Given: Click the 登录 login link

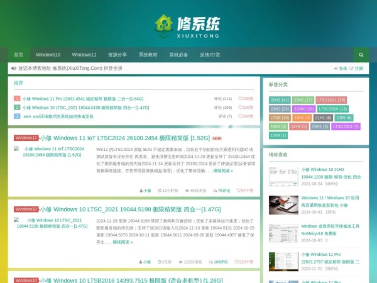Looking at the screenshot, I should [341, 69].
